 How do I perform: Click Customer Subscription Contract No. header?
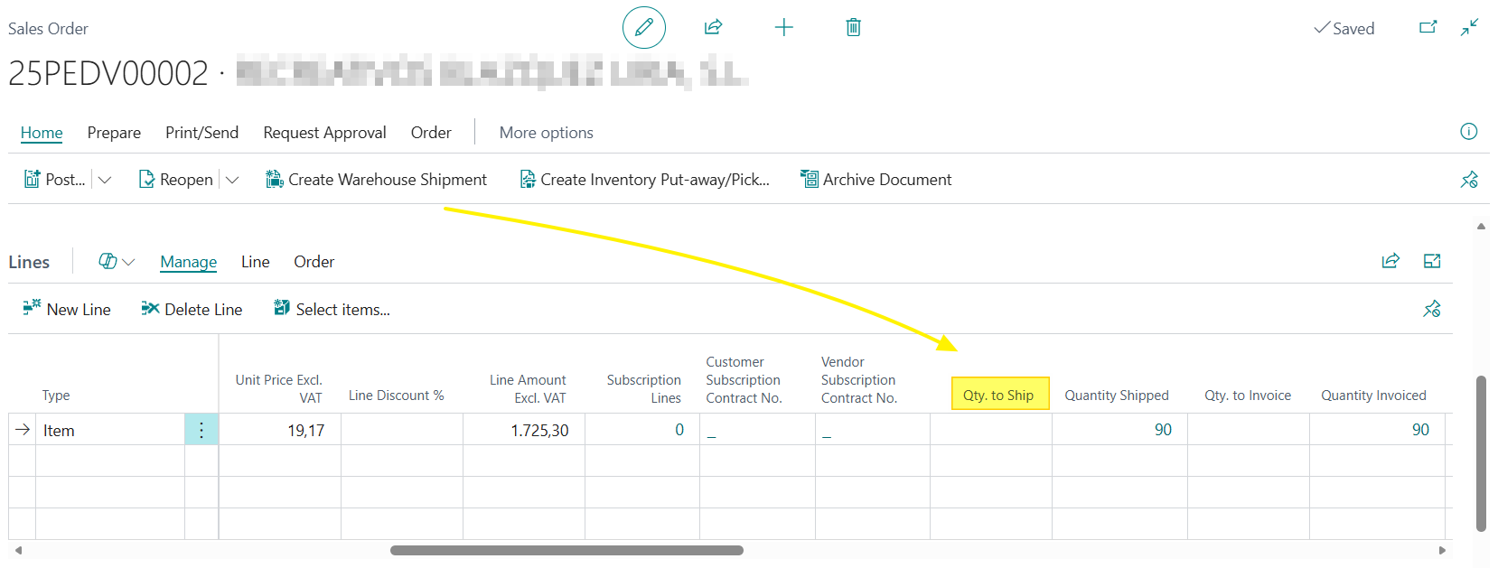point(744,379)
